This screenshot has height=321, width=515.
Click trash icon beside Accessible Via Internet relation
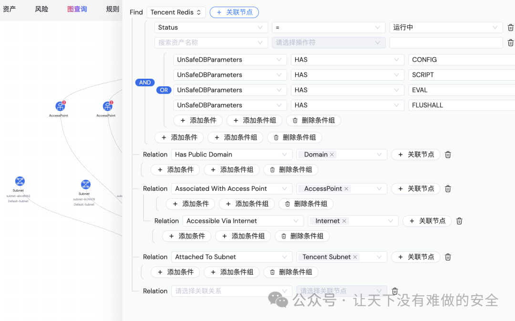pyautogui.click(x=459, y=220)
